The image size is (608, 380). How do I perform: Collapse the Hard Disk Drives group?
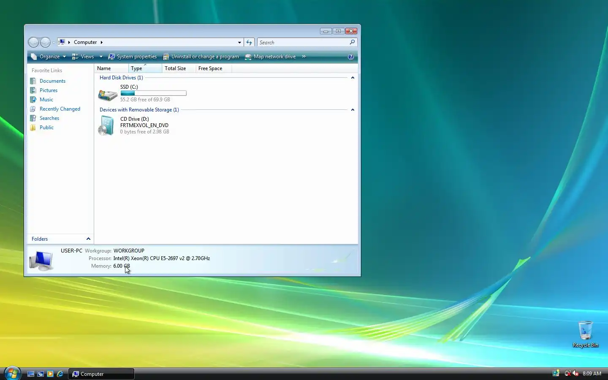coord(353,78)
